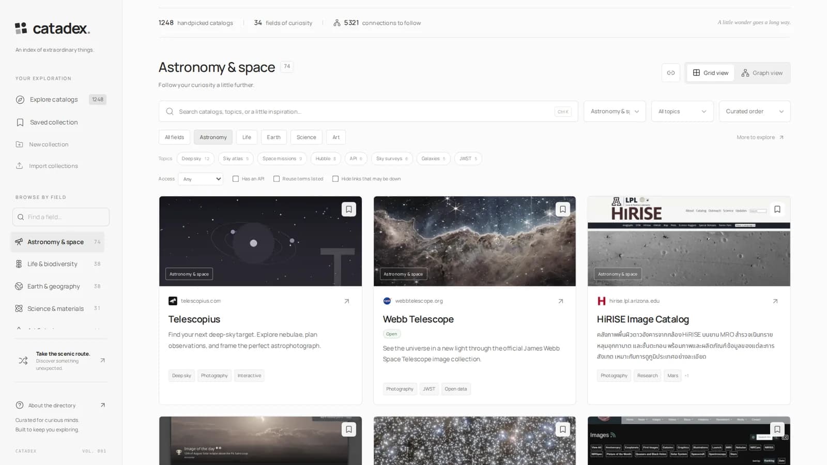Open the Astronomy & space field dropdown
Viewport: 827px width, 465px height.
click(615, 112)
